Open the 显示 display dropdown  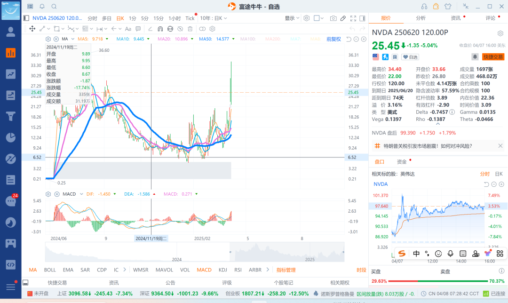[292, 18]
